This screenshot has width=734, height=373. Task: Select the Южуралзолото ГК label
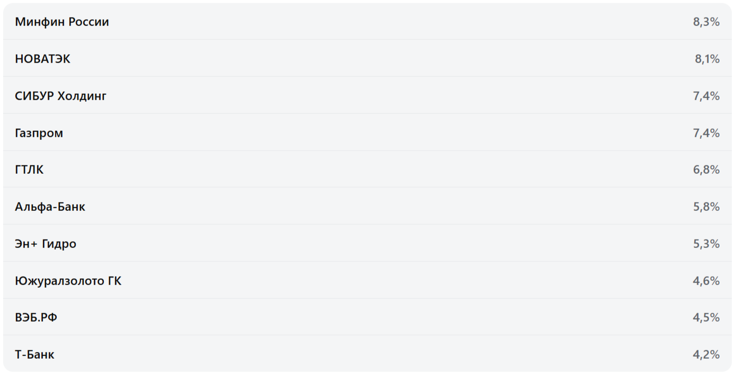tap(68, 281)
